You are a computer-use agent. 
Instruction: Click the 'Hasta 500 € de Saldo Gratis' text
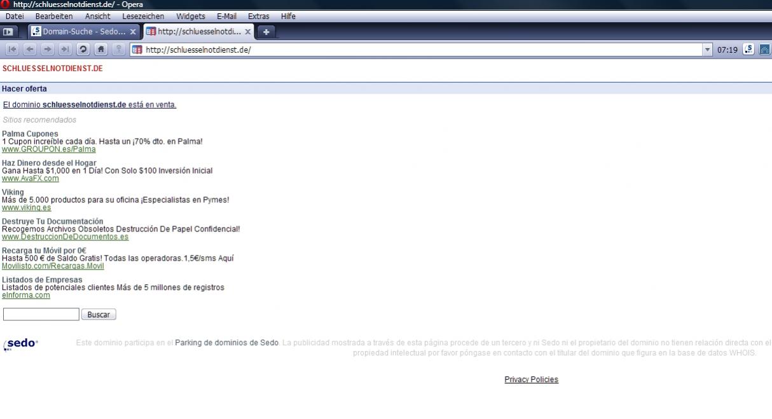click(118, 258)
